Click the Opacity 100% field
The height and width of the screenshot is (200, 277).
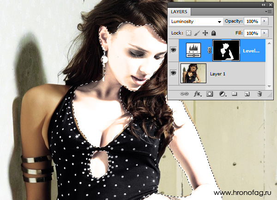[x=252, y=21]
